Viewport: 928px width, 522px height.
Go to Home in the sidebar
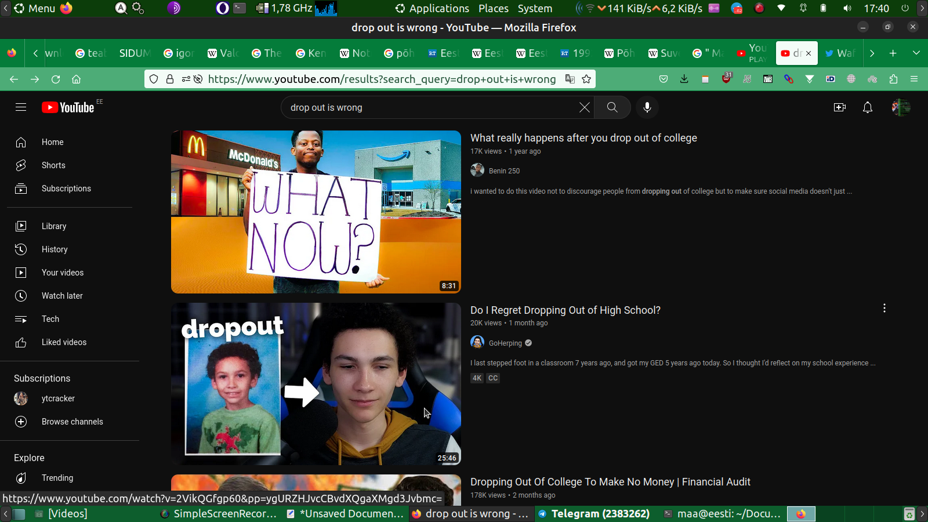pyautogui.click(x=70, y=142)
